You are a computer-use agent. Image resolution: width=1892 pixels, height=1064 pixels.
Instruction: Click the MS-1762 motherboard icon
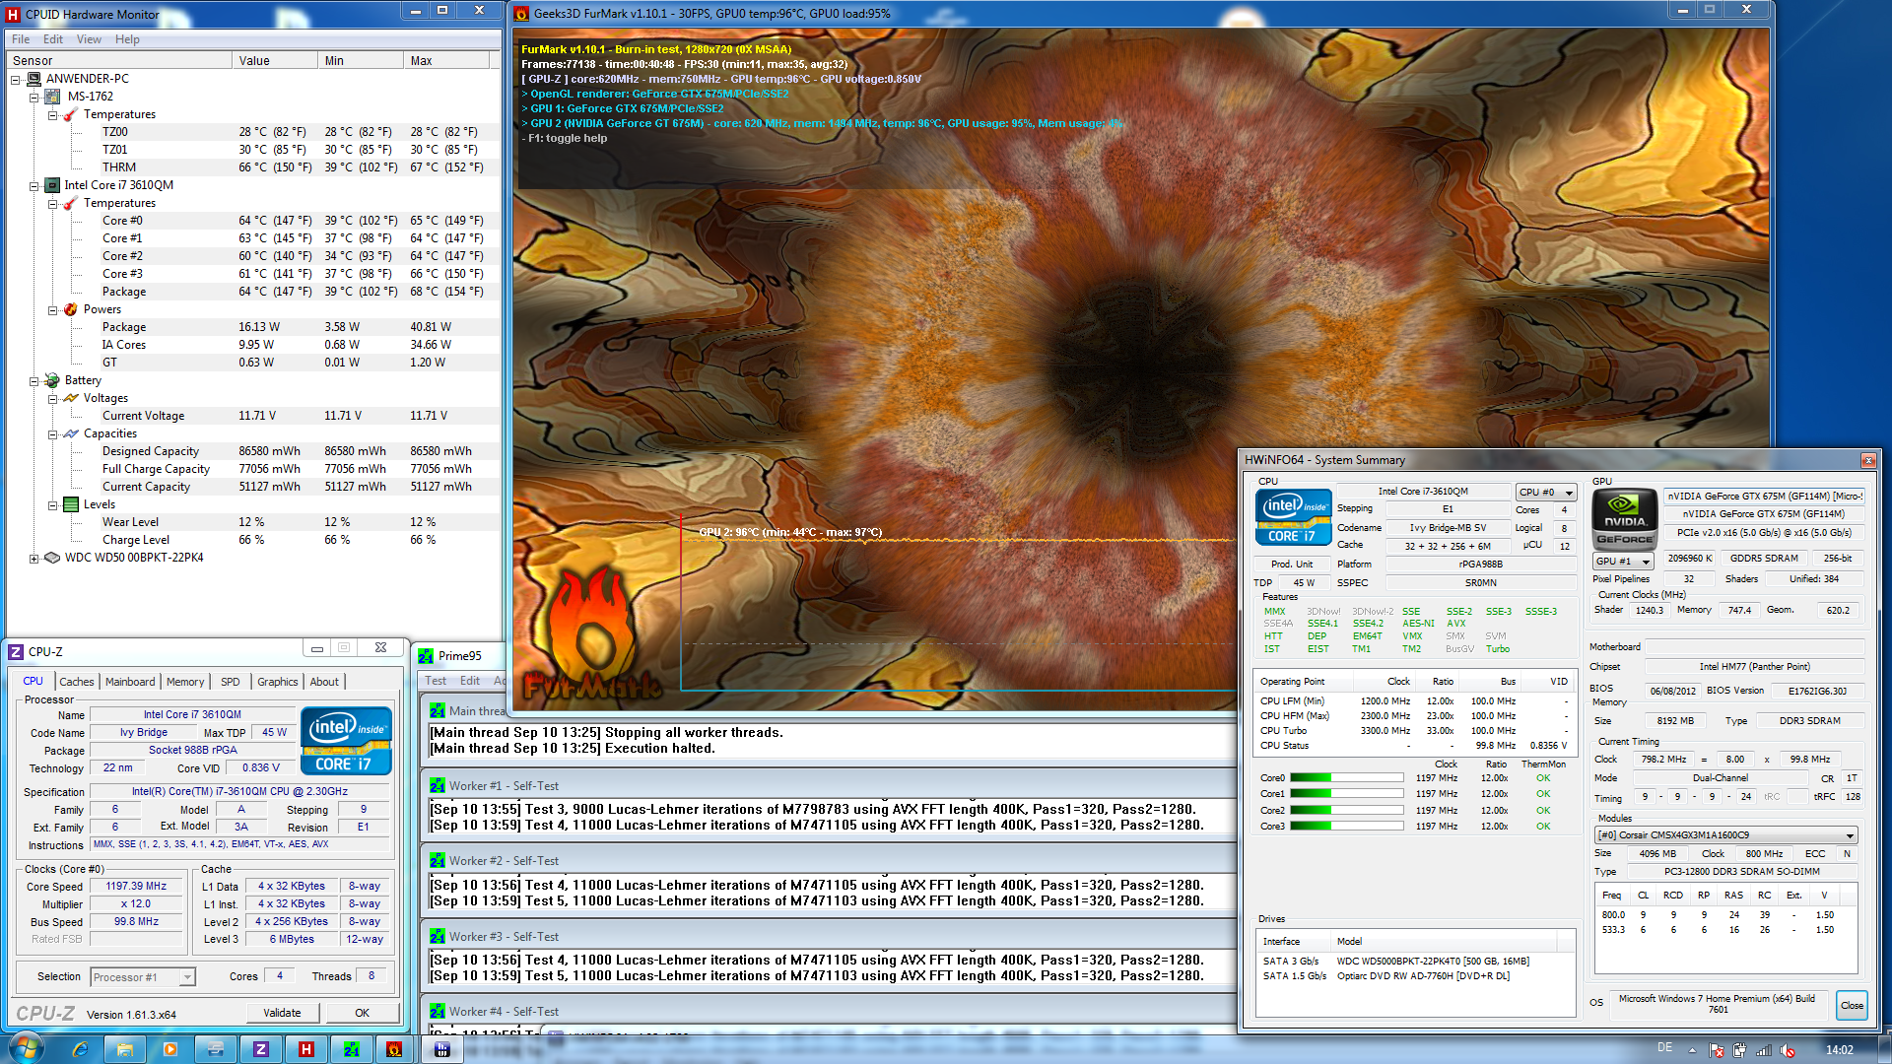coord(52,97)
